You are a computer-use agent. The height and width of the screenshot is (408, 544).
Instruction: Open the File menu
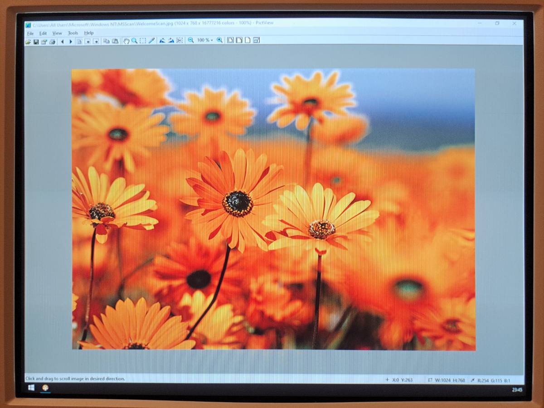click(30, 33)
